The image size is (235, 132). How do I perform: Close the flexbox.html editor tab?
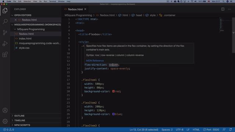85,9
